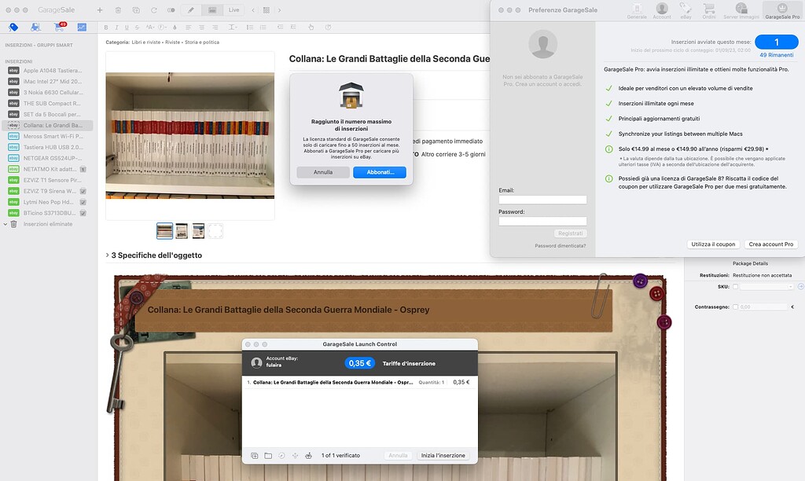The image size is (805, 481).
Task: Toggle the checkbox on the Lytmi Neo Pop row
Action: pyautogui.click(x=83, y=202)
